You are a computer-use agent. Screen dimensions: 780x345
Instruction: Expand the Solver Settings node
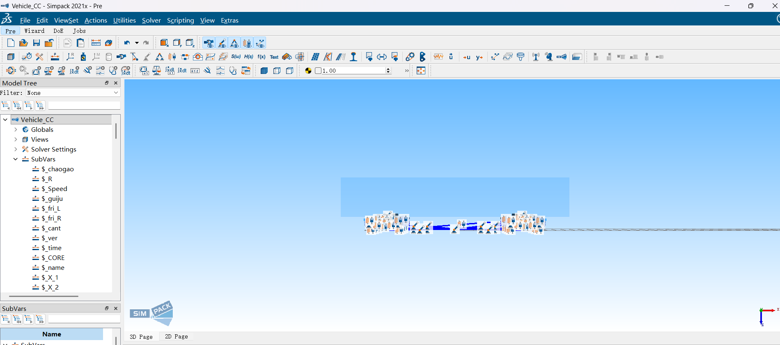pyautogui.click(x=16, y=149)
